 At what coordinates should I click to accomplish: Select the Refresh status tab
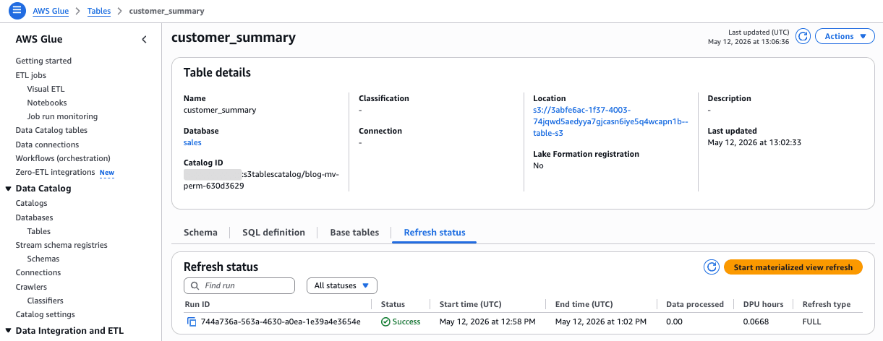pyautogui.click(x=435, y=233)
